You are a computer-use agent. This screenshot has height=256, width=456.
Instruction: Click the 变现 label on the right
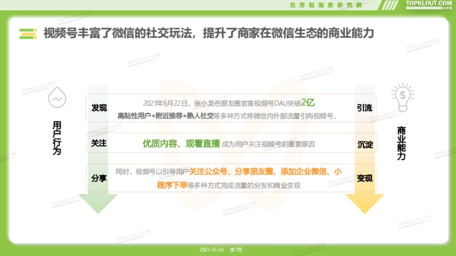click(x=365, y=177)
